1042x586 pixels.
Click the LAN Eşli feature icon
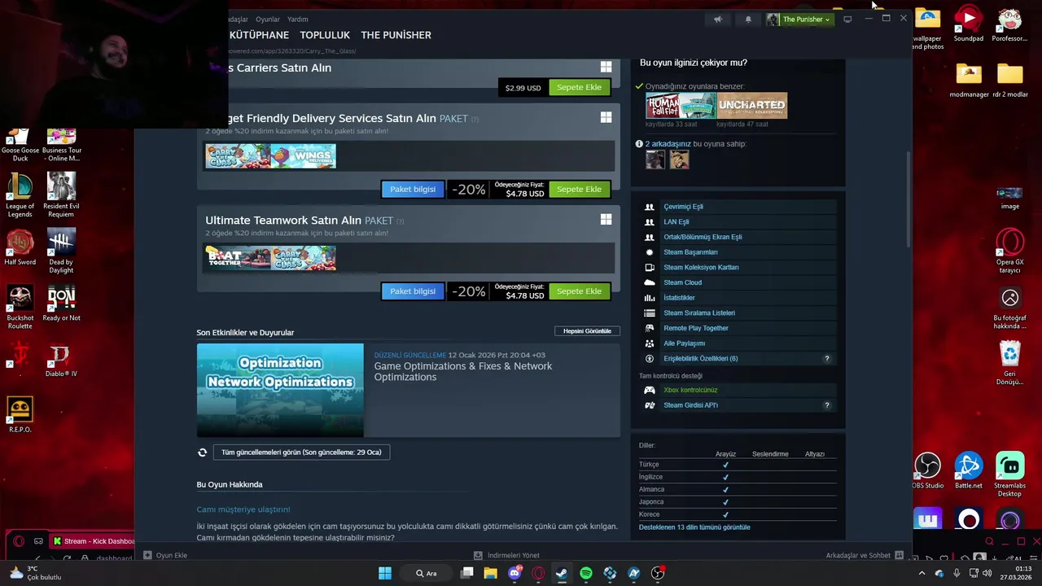[649, 222]
